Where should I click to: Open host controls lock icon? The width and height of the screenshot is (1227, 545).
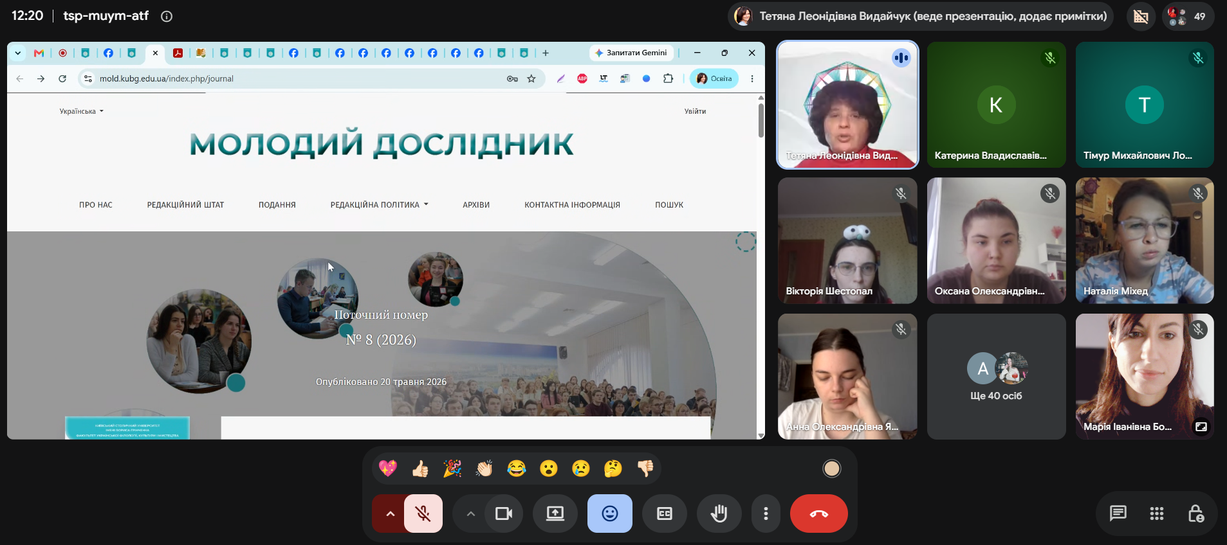coord(1195,514)
